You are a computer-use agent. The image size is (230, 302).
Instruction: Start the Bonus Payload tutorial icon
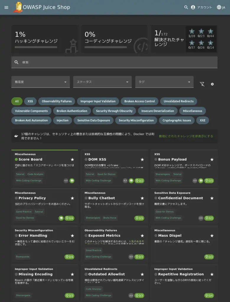[x=201, y=181]
